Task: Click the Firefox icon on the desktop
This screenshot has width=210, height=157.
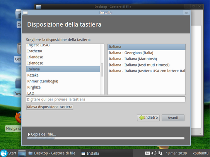Action: click(x=18, y=117)
